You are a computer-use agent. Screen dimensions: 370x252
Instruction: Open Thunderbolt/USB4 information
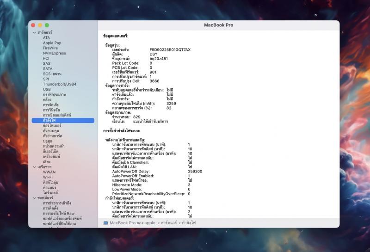pyautogui.click(x=60, y=84)
